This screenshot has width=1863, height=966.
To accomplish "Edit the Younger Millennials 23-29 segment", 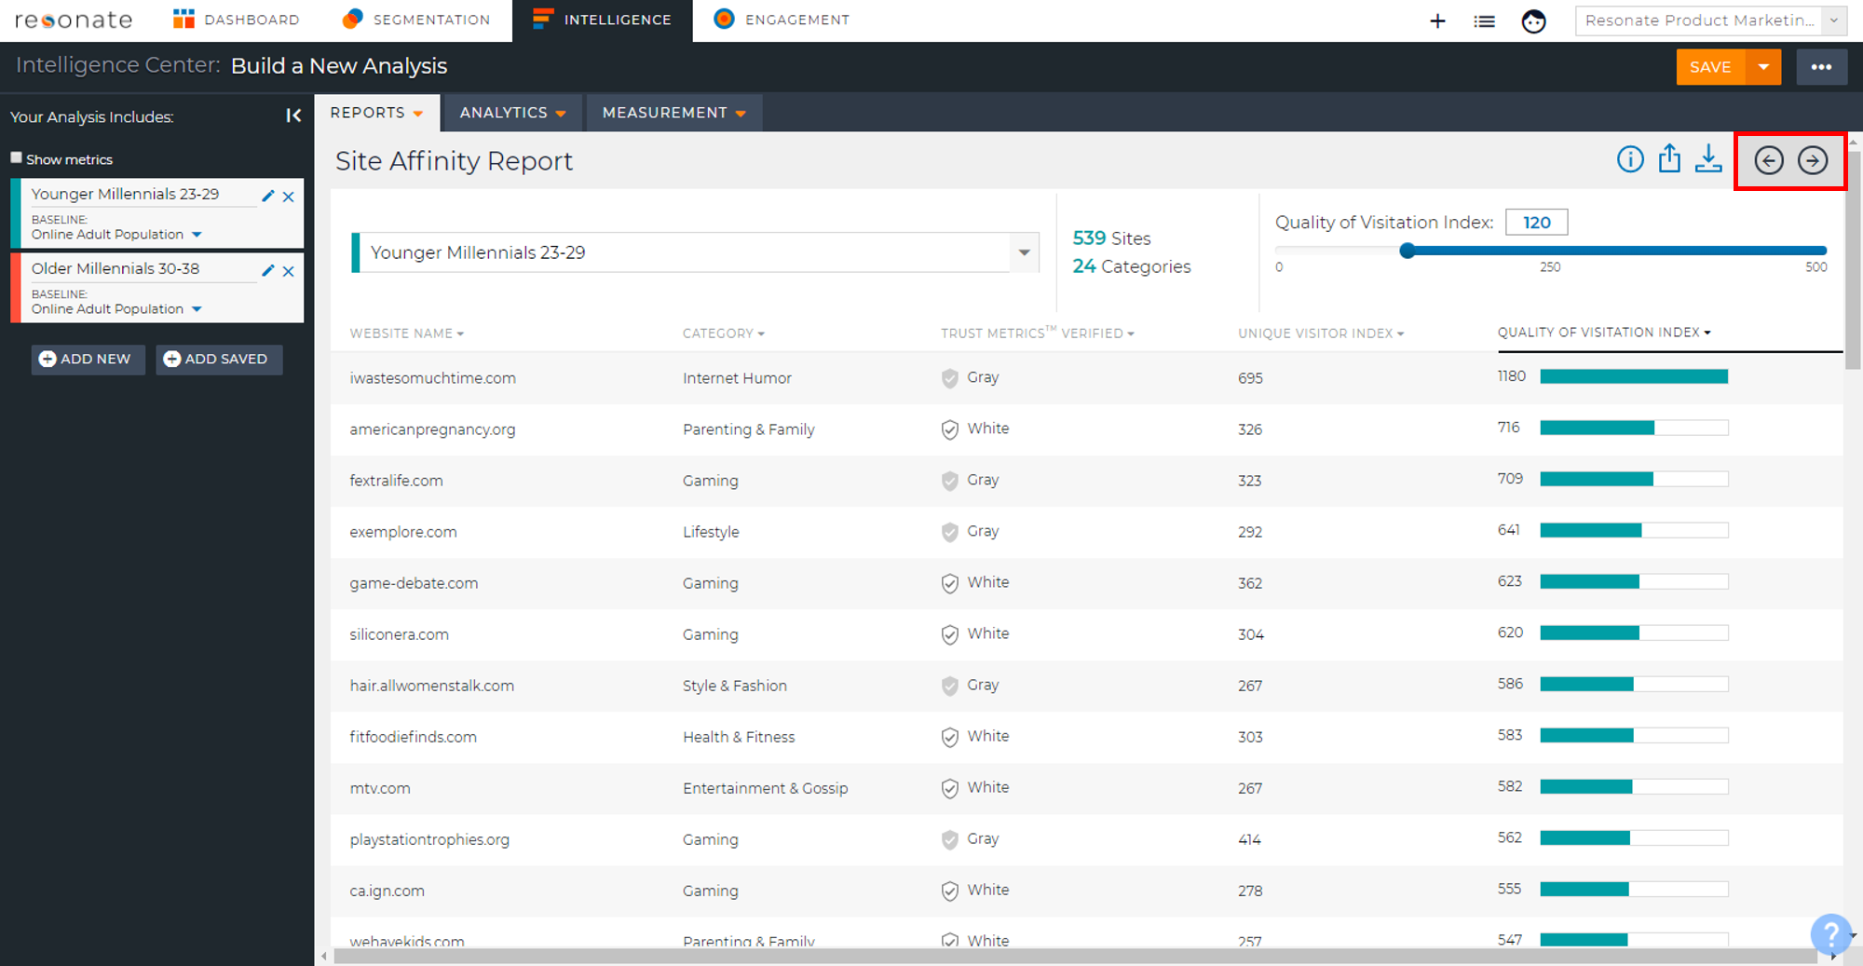I will tap(268, 196).
